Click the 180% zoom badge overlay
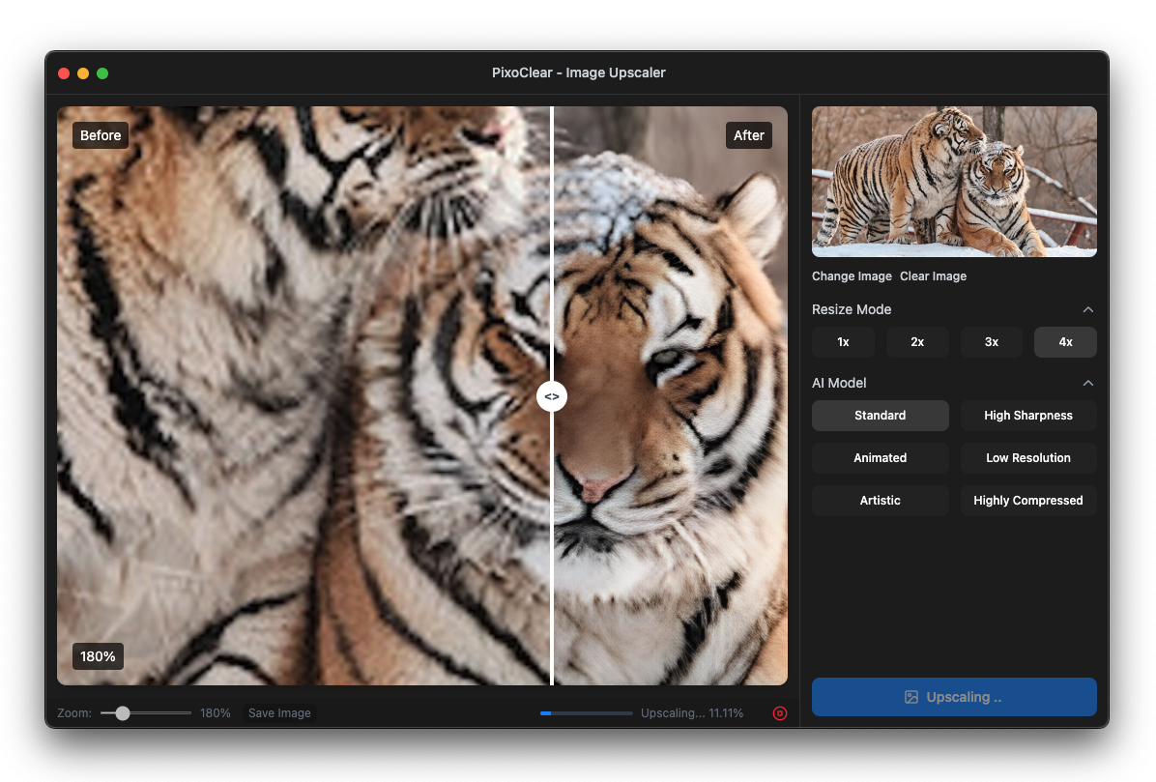Screen dimensions: 1156x782 (x=98, y=655)
